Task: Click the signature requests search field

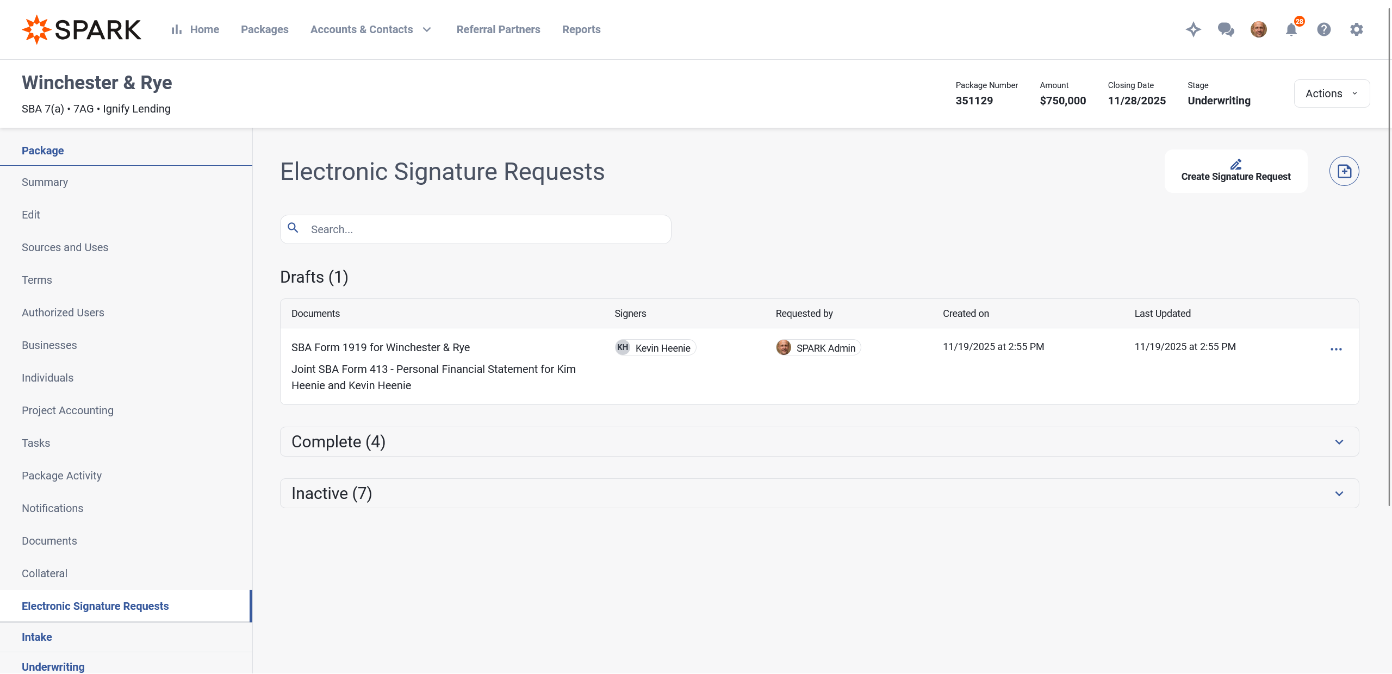Action: pyautogui.click(x=484, y=229)
